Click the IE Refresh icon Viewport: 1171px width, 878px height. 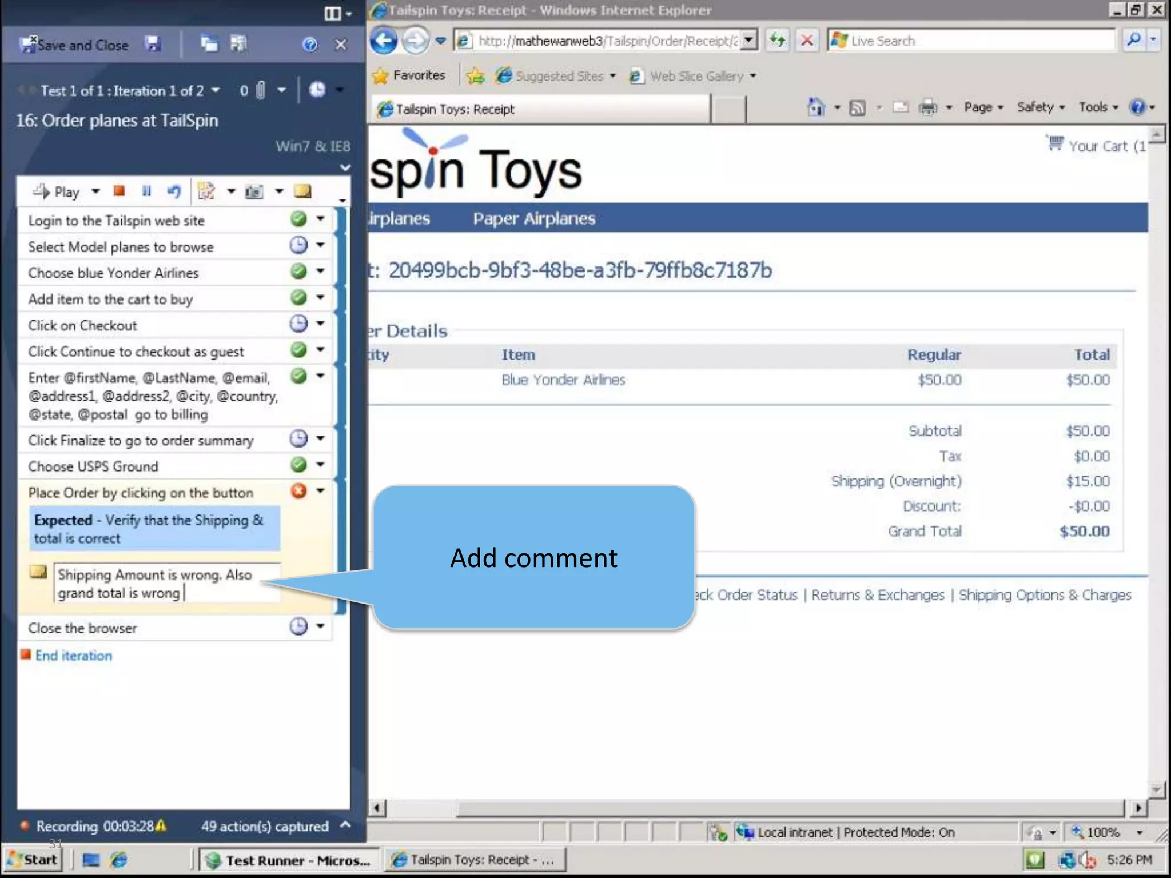coord(778,40)
